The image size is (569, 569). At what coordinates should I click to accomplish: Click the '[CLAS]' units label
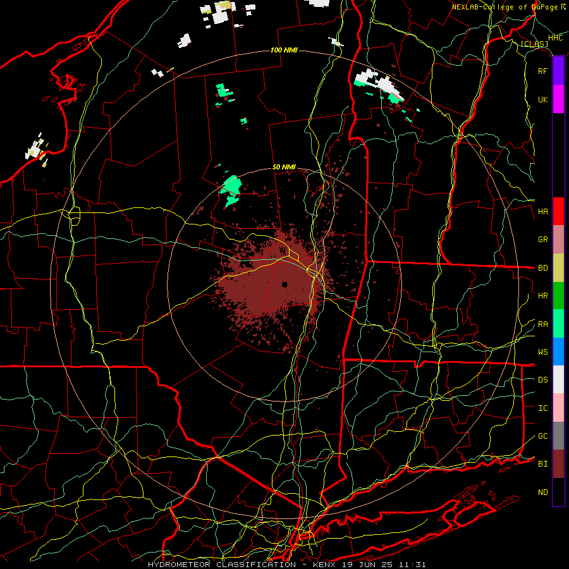click(534, 44)
